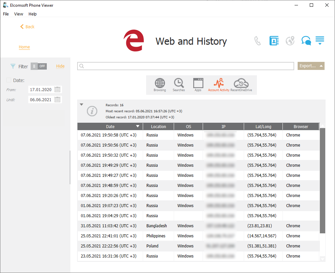Sort by OS column header
335x273 pixels.
click(x=189, y=126)
